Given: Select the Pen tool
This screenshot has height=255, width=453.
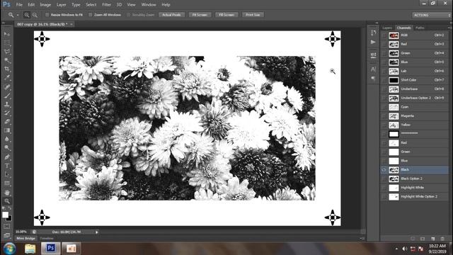Looking at the screenshot, I should tap(7, 157).
